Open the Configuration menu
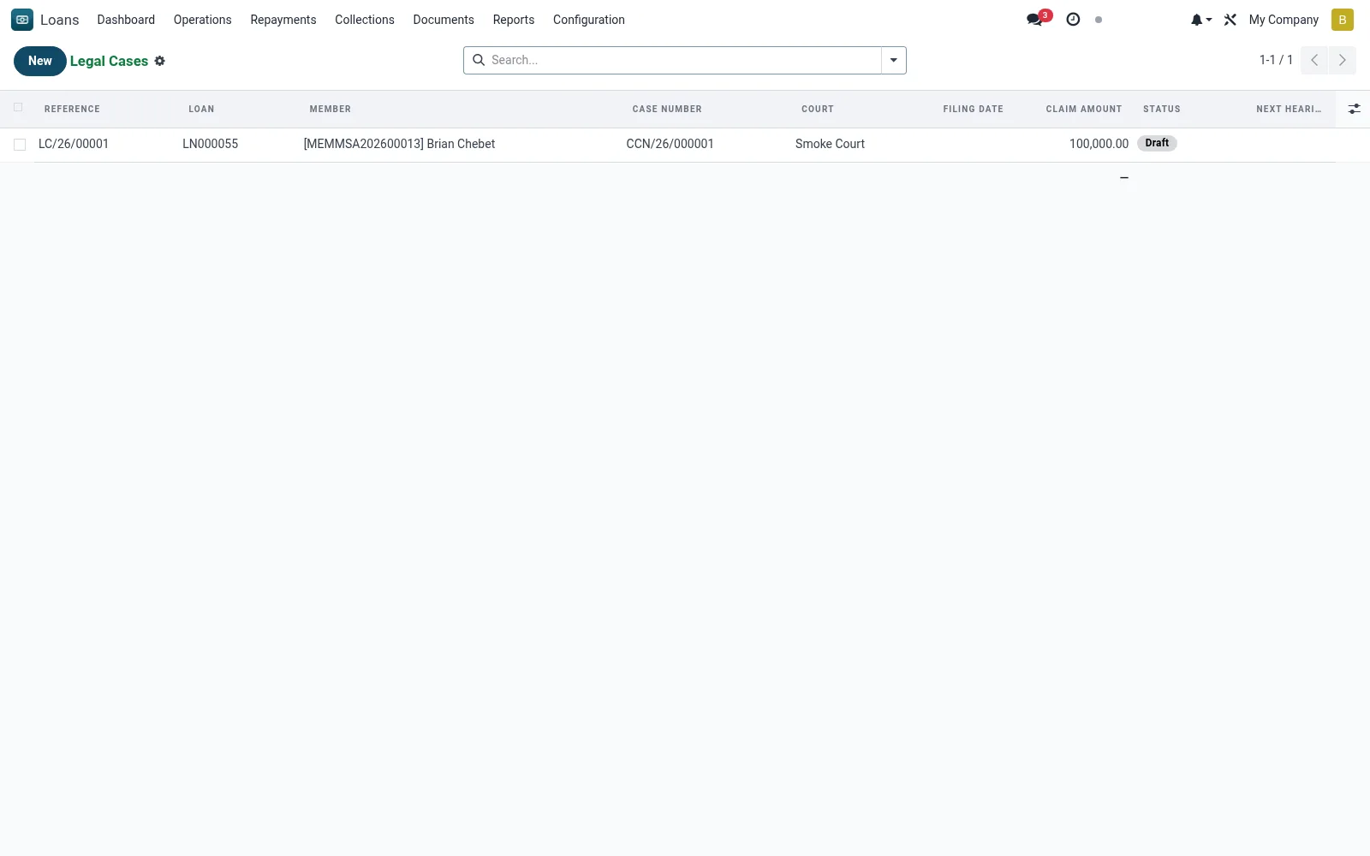Screen dimensions: 1370x856 pos(589,20)
